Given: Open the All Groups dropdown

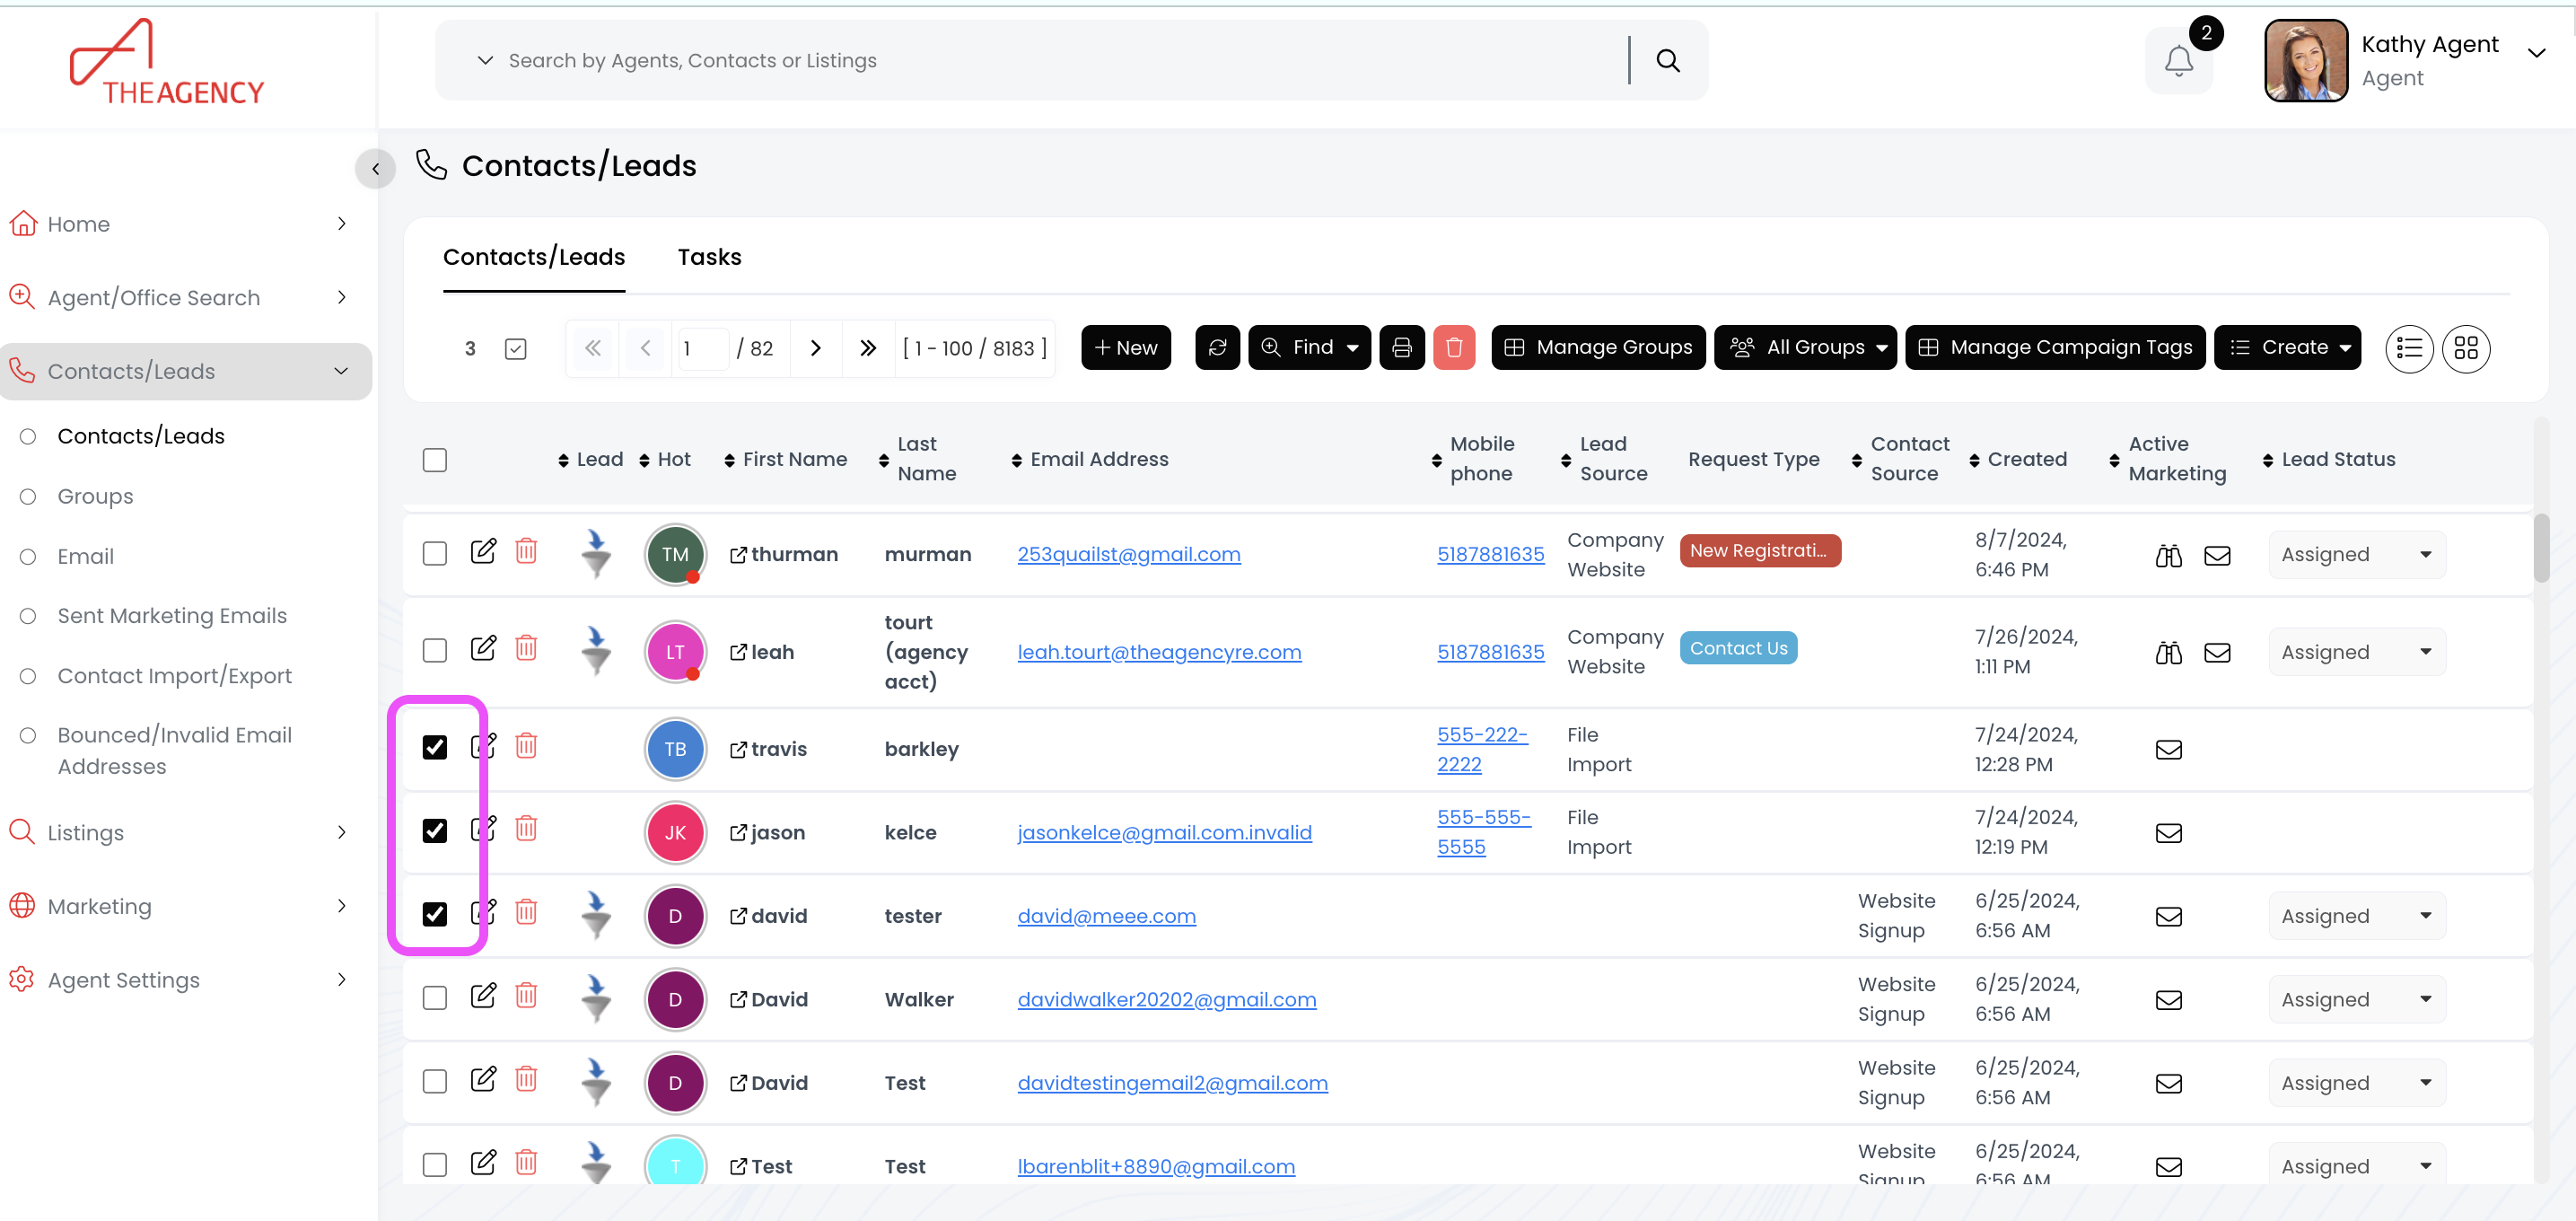Looking at the screenshot, I should (x=1804, y=348).
